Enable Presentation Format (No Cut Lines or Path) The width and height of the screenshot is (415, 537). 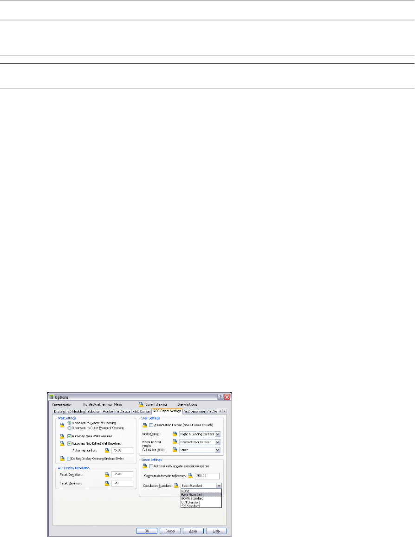(x=151, y=425)
